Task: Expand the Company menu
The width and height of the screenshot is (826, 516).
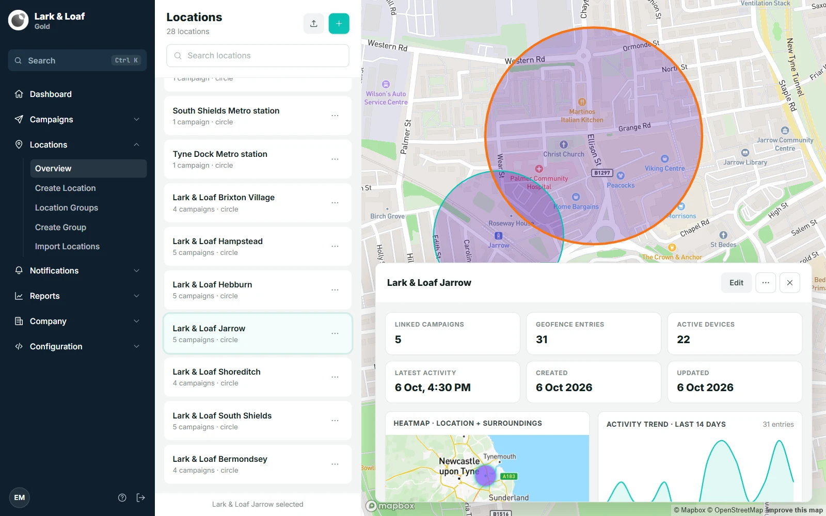Action: click(x=77, y=321)
